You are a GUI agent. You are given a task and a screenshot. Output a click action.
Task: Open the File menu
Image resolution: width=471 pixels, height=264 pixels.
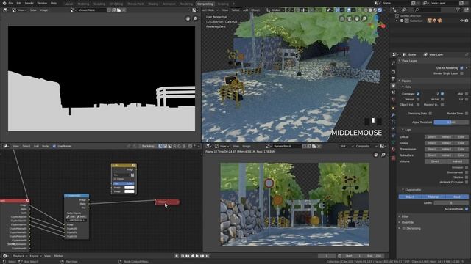pos(11,3)
